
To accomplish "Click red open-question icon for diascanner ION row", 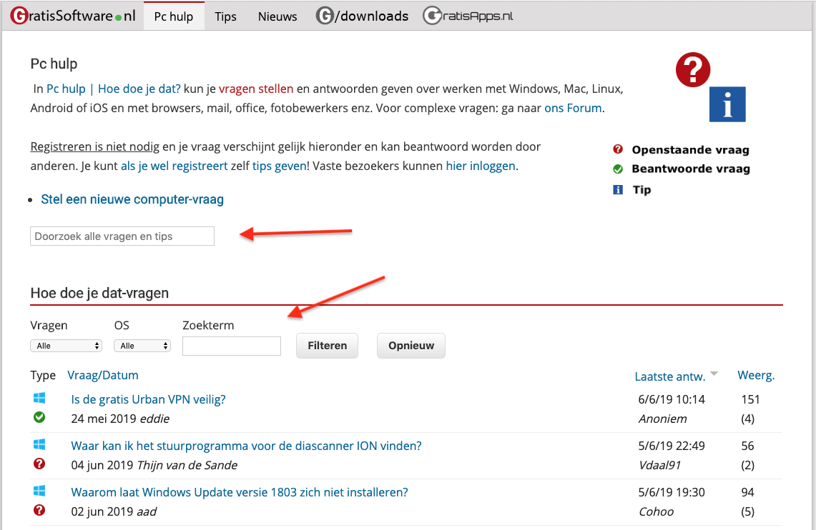I will (39, 464).
